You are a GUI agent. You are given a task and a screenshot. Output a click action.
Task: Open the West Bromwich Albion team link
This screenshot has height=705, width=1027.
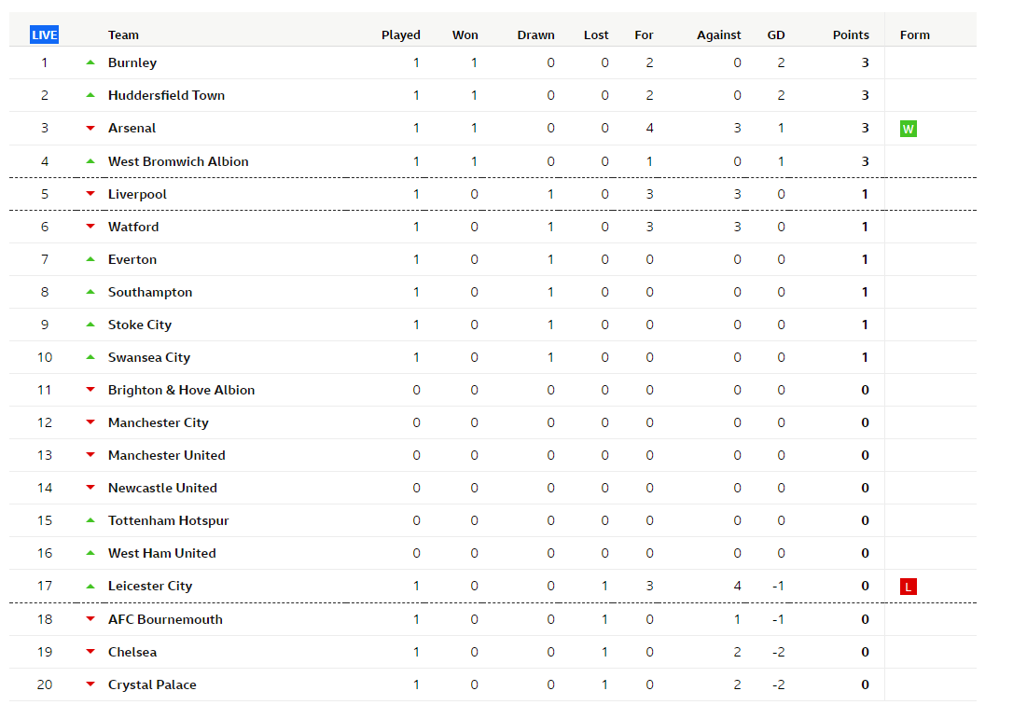pos(178,161)
